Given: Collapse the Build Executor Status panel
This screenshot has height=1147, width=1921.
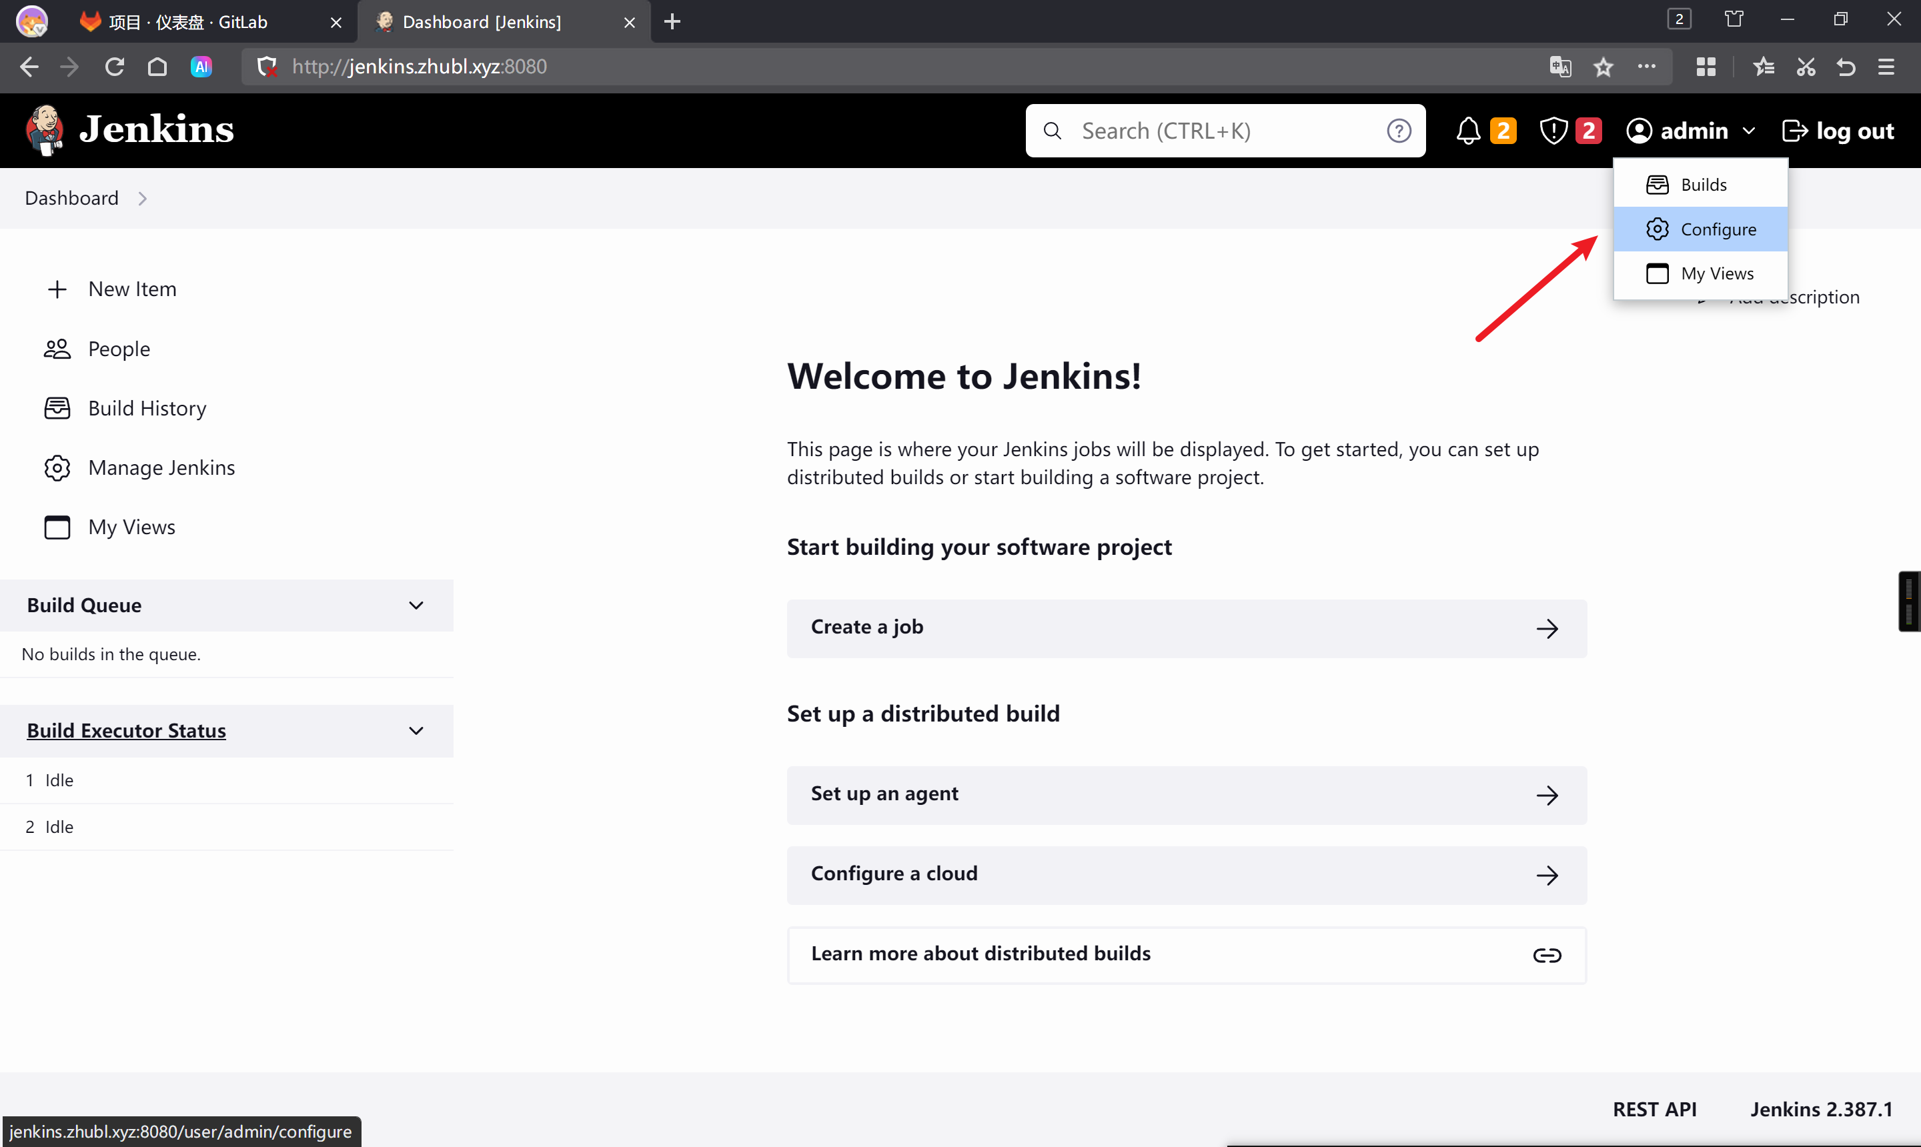Looking at the screenshot, I should (x=416, y=730).
